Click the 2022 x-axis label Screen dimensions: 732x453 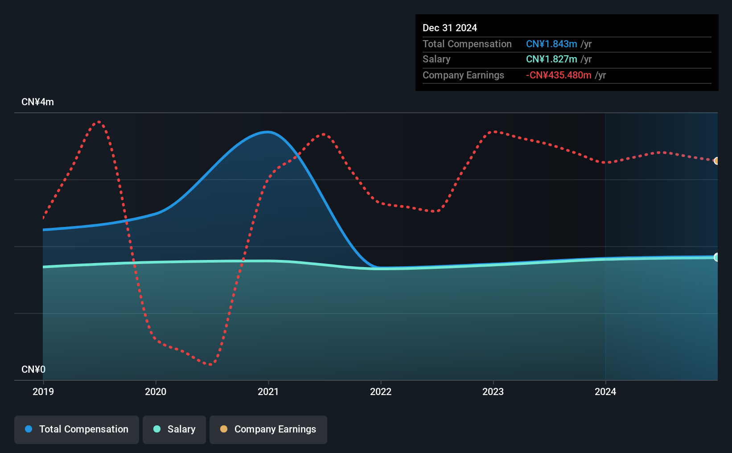381,392
